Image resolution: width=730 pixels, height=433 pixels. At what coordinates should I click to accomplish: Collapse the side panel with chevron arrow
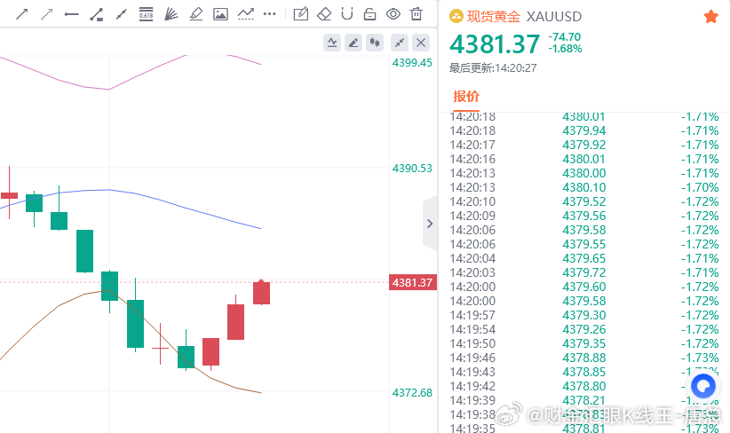430,224
